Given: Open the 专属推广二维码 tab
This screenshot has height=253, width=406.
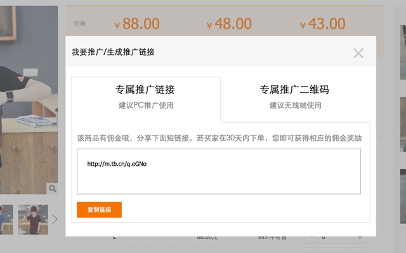Looking at the screenshot, I should point(294,96).
